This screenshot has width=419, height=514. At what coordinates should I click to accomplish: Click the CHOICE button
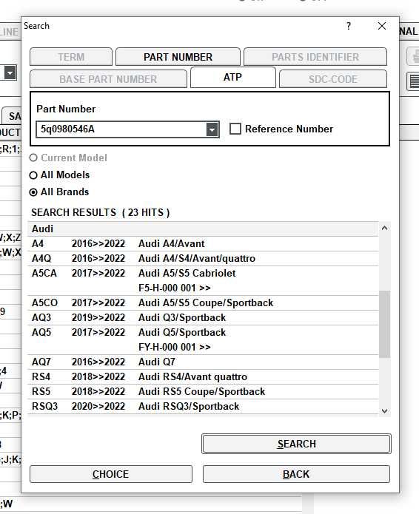click(111, 474)
